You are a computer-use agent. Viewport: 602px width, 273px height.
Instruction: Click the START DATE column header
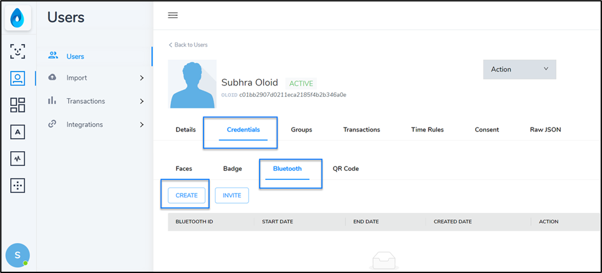[277, 222]
